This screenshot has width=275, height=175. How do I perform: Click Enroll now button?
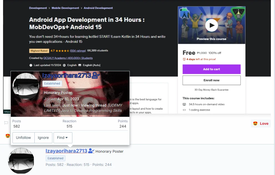(x=212, y=80)
